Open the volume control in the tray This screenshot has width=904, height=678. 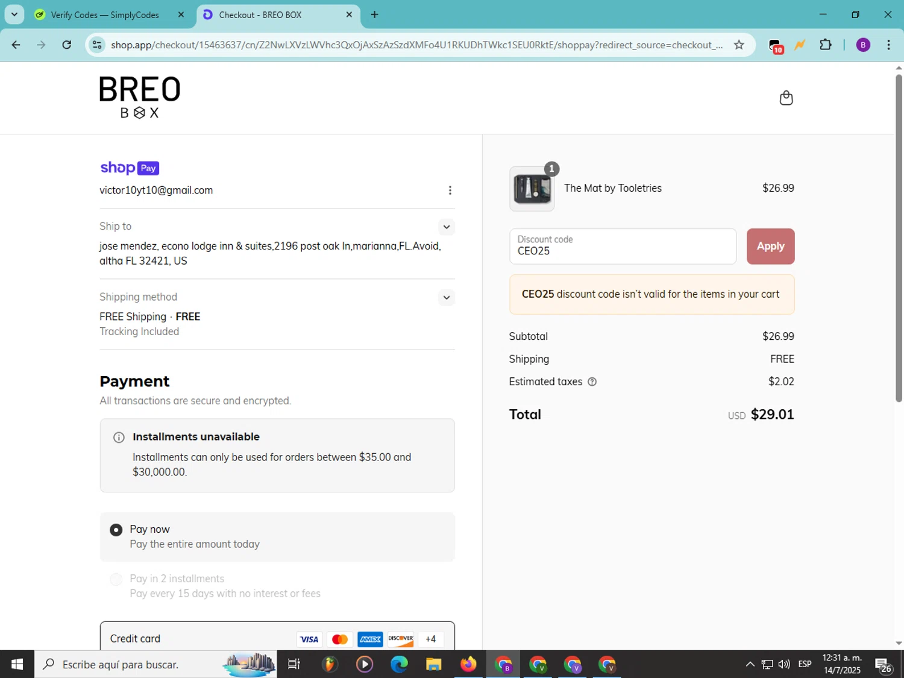pyautogui.click(x=784, y=664)
